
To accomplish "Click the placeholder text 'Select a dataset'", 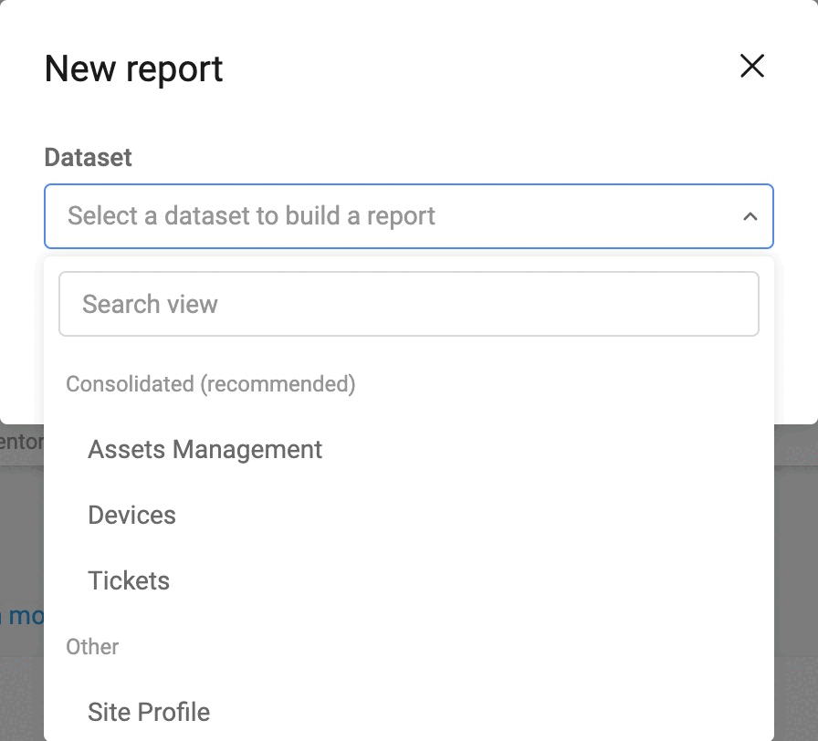I will tap(251, 216).
